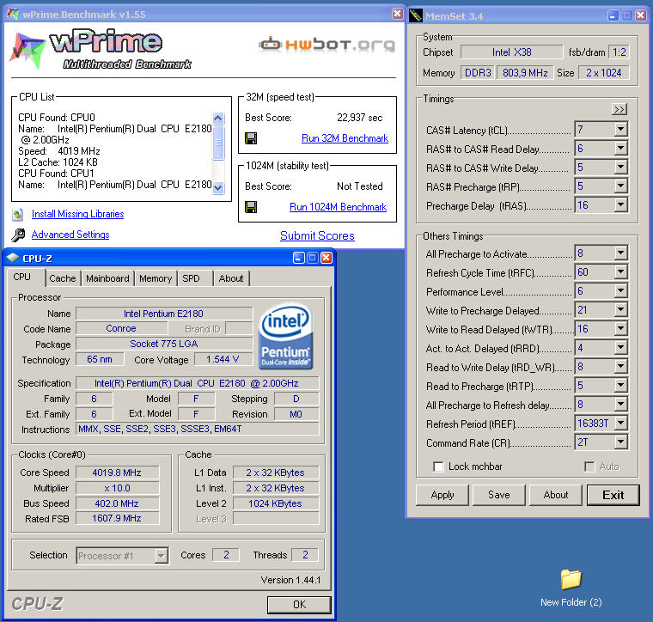Image resolution: width=653 pixels, height=622 pixels.
Task: Switch to the Memory tab
Action: tap(156, 278)
